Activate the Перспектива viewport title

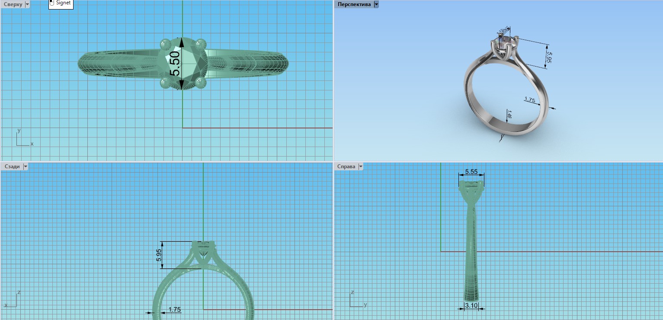tap(354, 4)
